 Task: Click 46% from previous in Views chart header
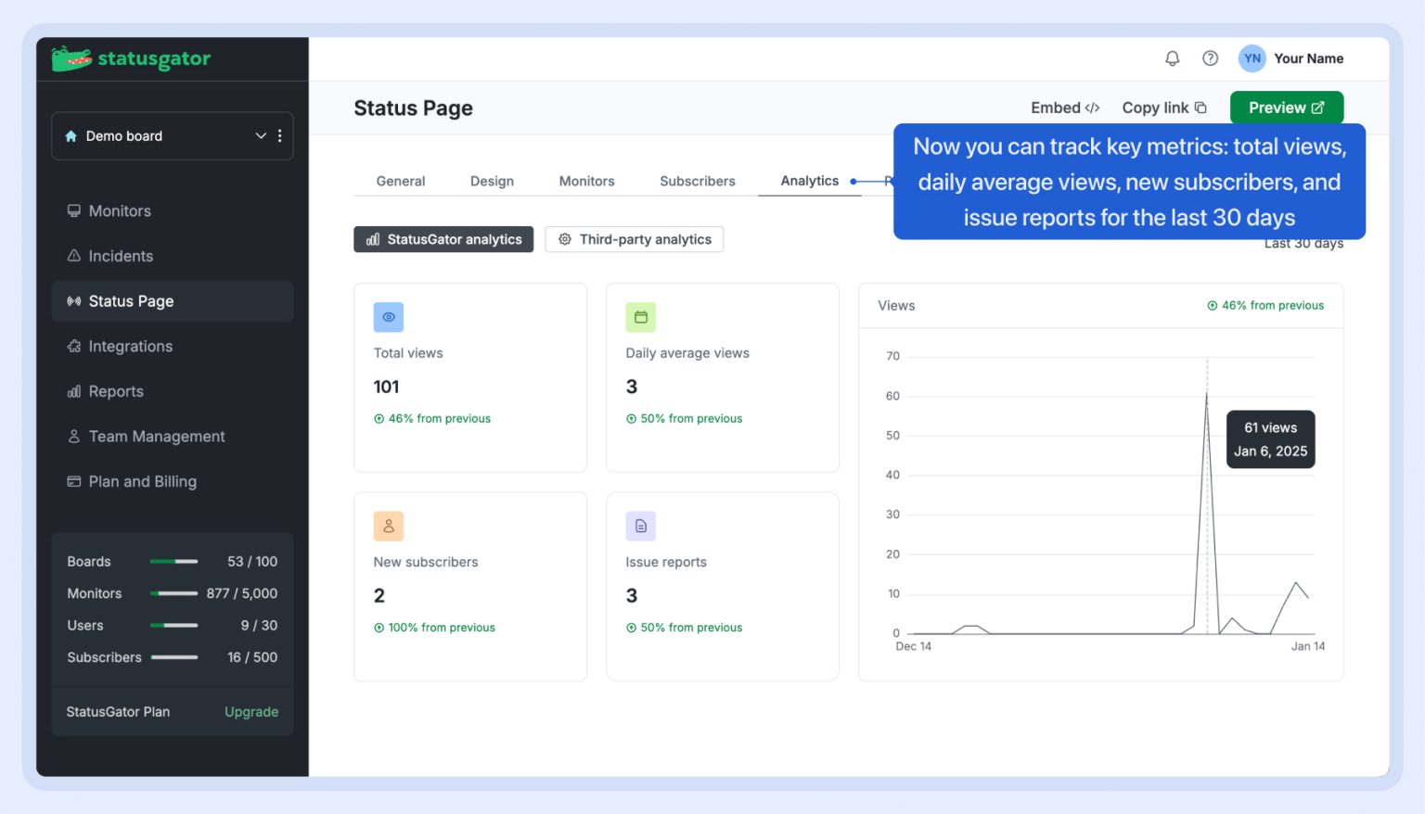tap(1265, 305)
